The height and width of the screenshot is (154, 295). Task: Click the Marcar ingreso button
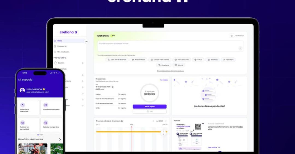[x=150, y=106]
